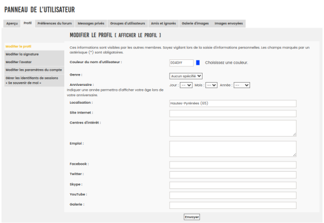Image resolution: width=324 pixels, height=223 pixels.
Task: Focus the Site internet text field
Action: 233,113
